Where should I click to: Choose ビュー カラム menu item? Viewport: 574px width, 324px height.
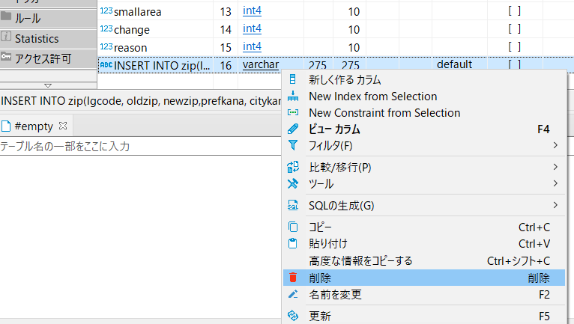[424, 129]
